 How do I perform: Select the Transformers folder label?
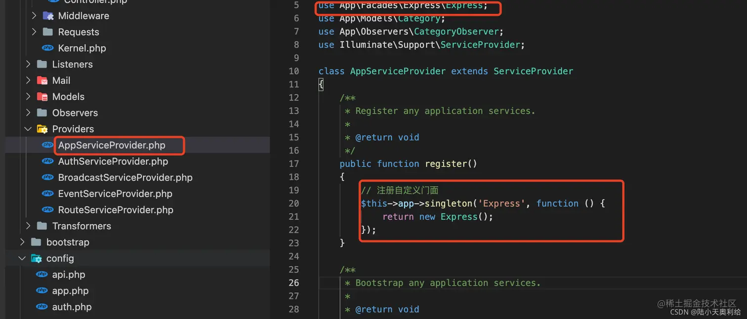[82, 226]
